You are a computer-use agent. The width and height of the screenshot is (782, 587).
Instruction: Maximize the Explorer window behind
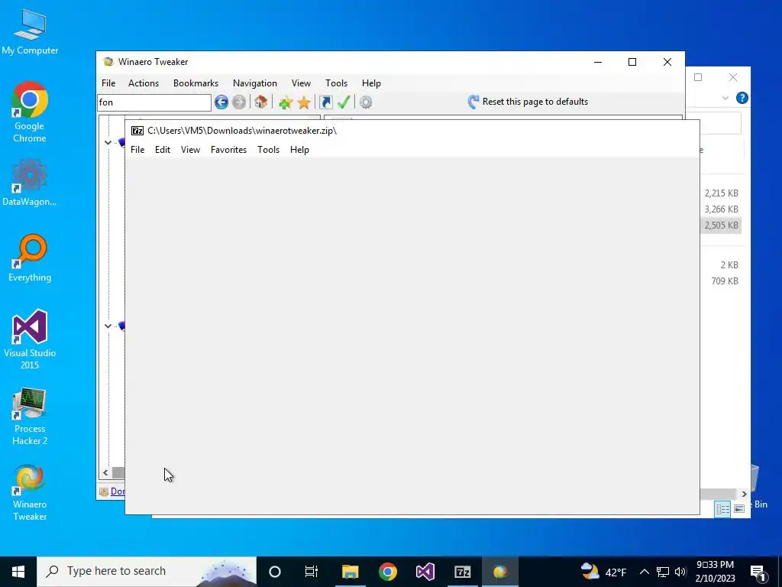698,77
